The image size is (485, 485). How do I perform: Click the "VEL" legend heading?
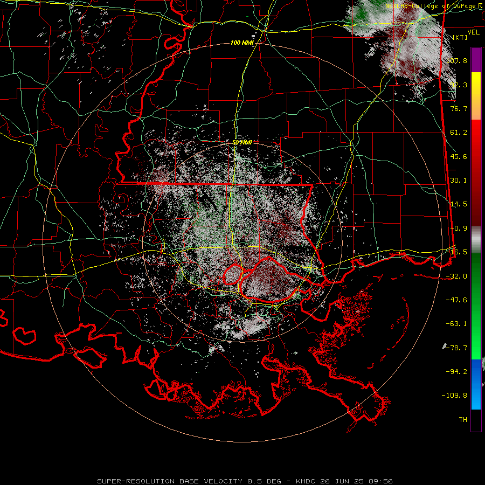(473, 32)
